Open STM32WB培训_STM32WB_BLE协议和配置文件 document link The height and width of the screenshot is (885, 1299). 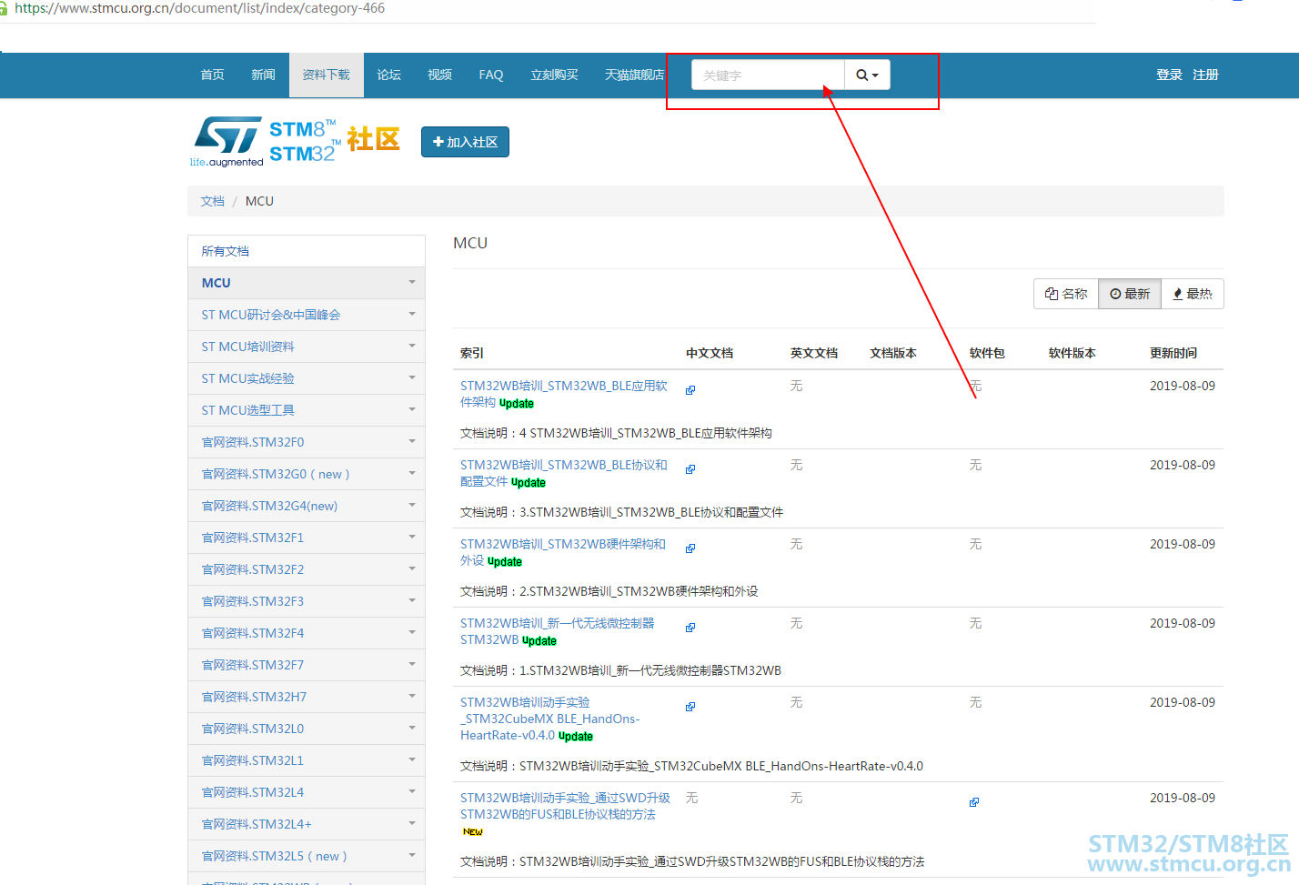point(564,473)
